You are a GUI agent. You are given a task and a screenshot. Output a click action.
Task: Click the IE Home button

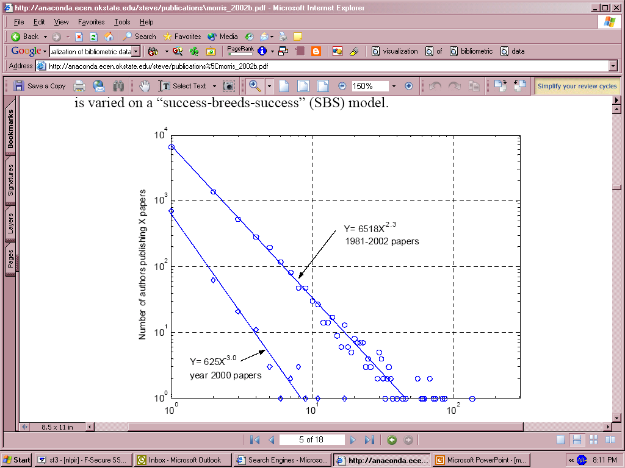pyautogui.click(x=109, y=37)
